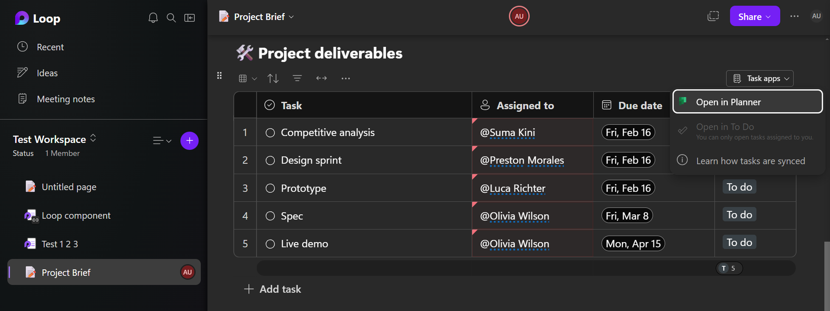This screenshot has height=311, width=830.
Task: Click the Add task button
Action: click(x=273, y=289)
